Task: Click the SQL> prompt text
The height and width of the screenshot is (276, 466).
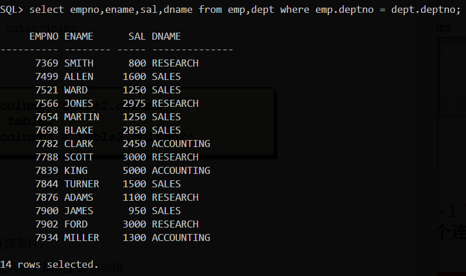Action: (x=12, y=10)
